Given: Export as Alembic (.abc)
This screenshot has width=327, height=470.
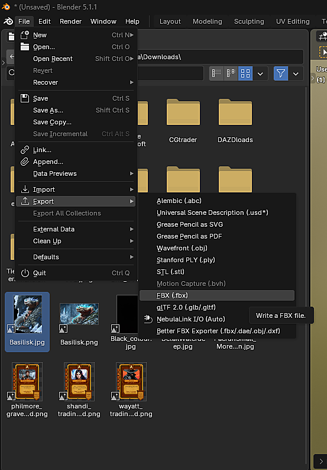Looking at the screenshot, I should pyautogui.click(x=217, y=201).
